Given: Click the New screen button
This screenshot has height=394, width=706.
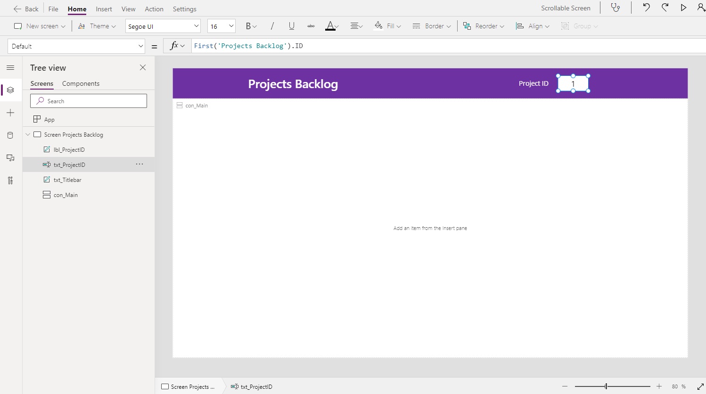Looking at the screenshot, I should [x=39, y=26].
